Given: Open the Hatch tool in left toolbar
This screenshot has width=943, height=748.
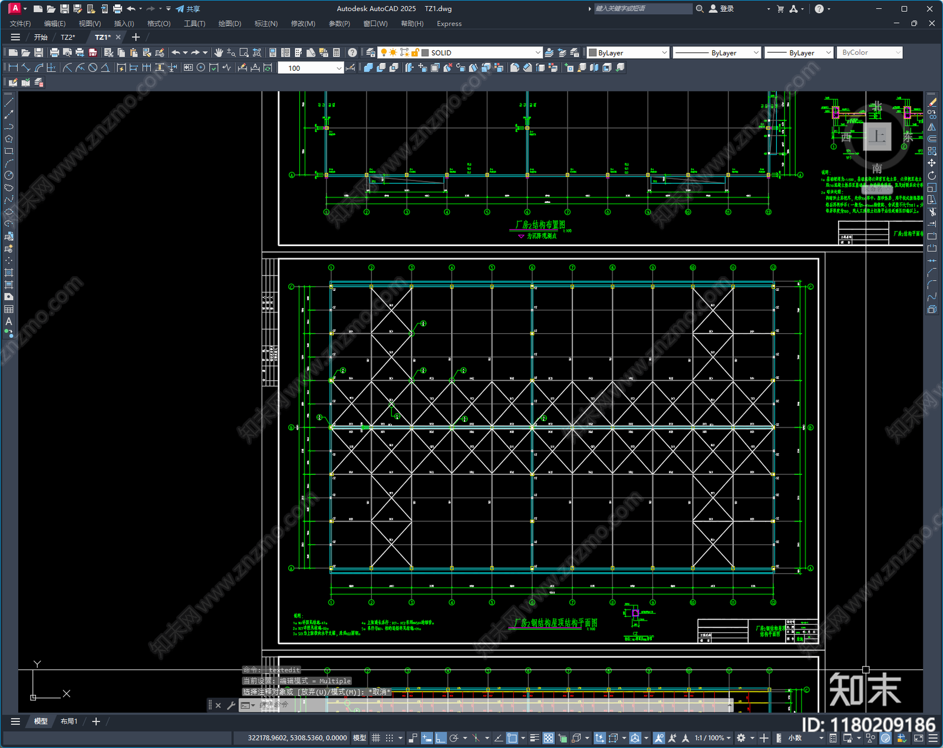Looking at the screenshot, I should coord(9,273).
